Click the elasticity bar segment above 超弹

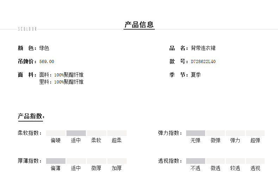255,133
